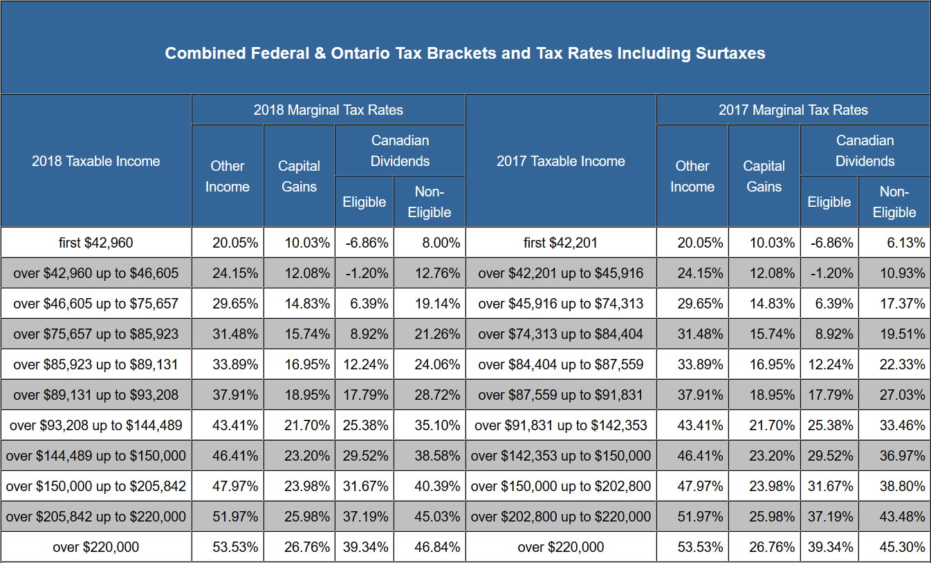This screenshot has height=563, width=931.
Task: Select 'over $220,000' in the 2018 income column
Action: coord(95,546)
